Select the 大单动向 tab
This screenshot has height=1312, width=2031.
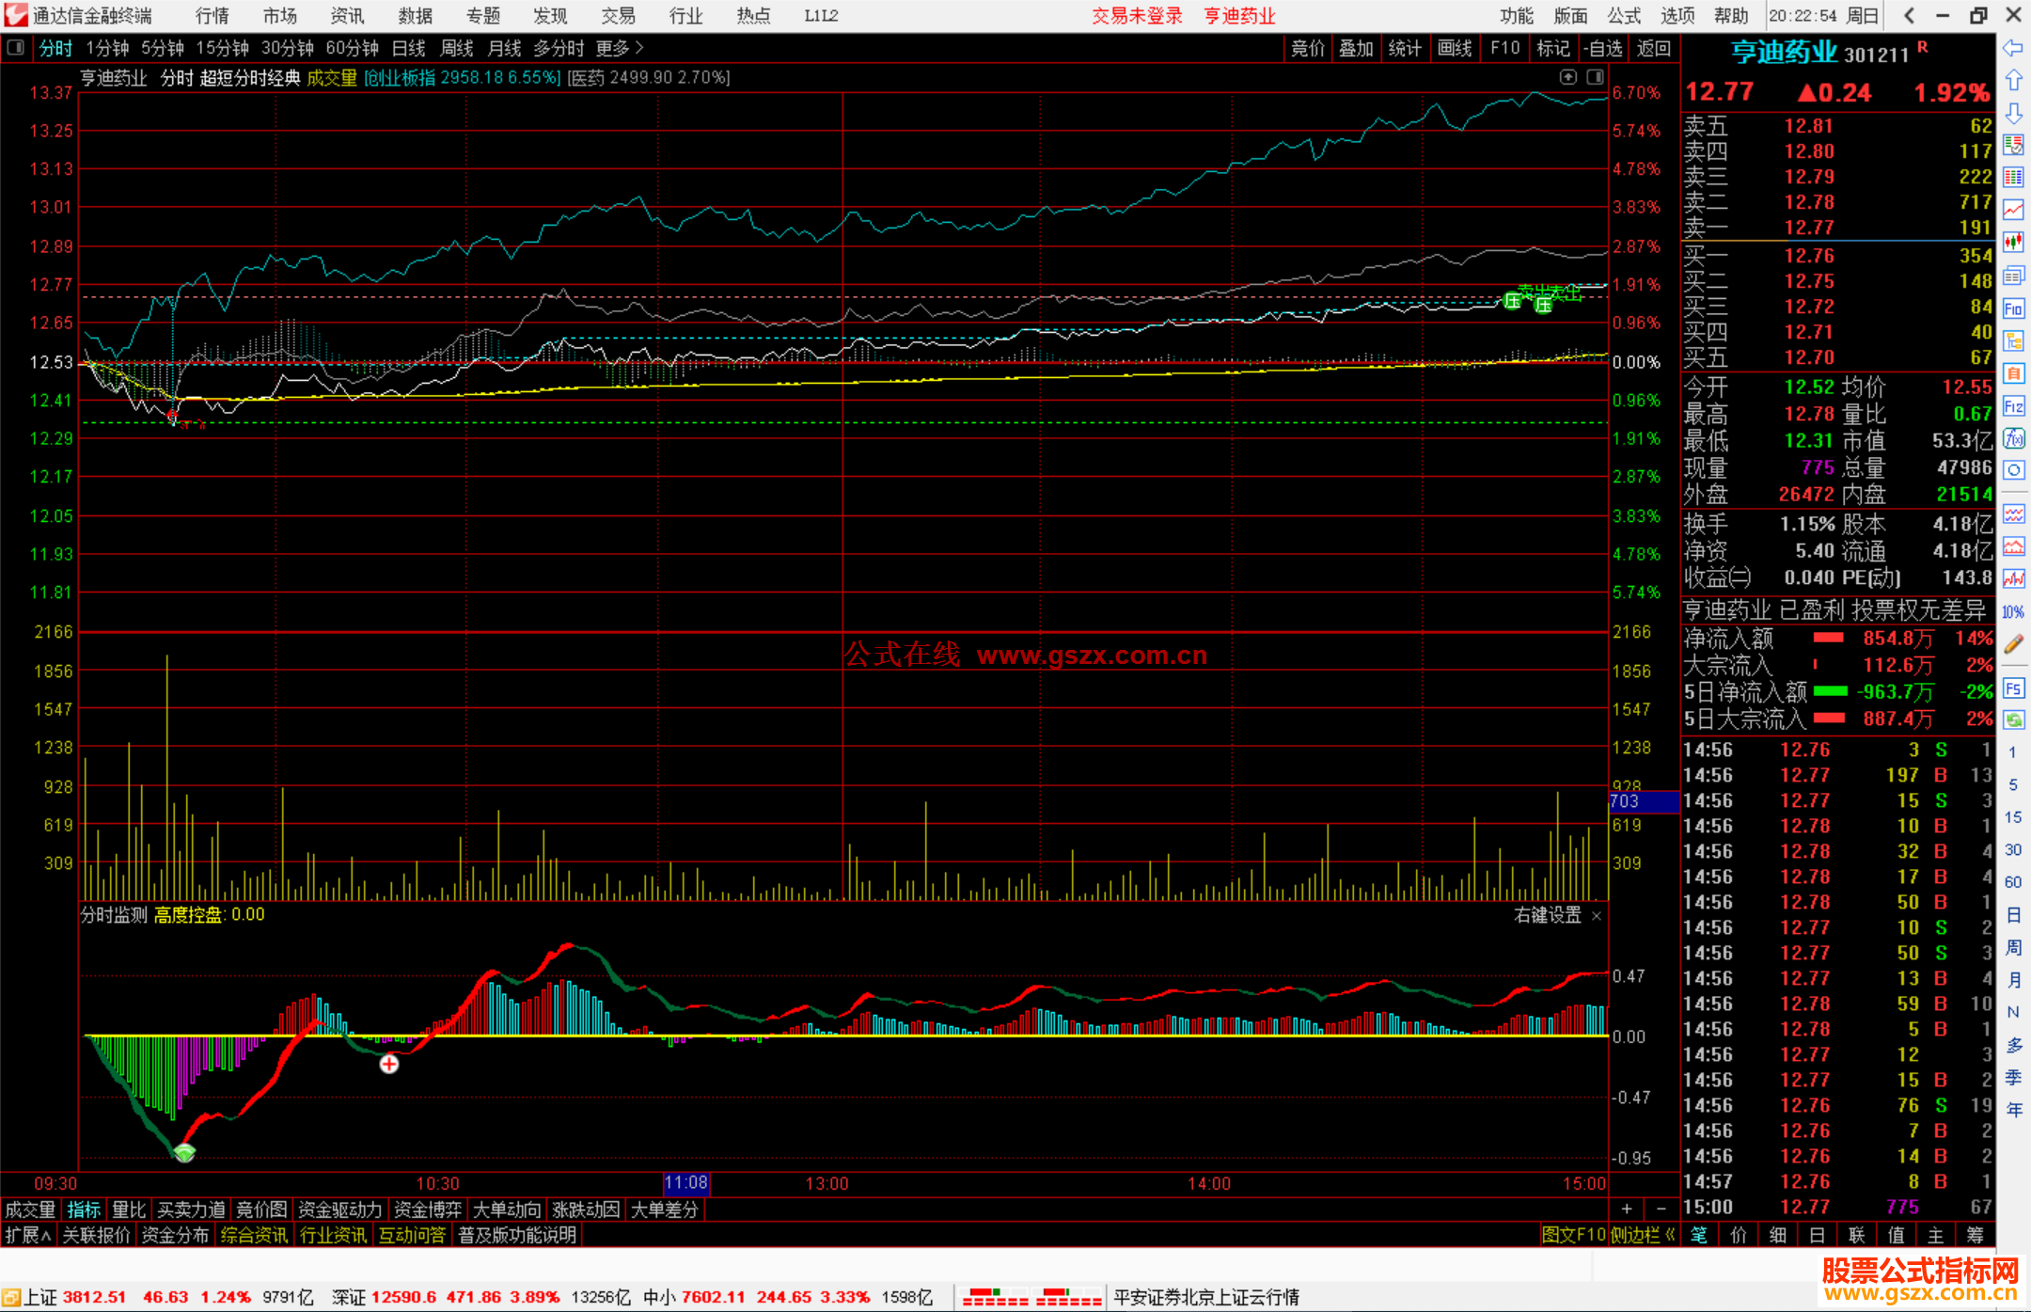[507, 1209]
